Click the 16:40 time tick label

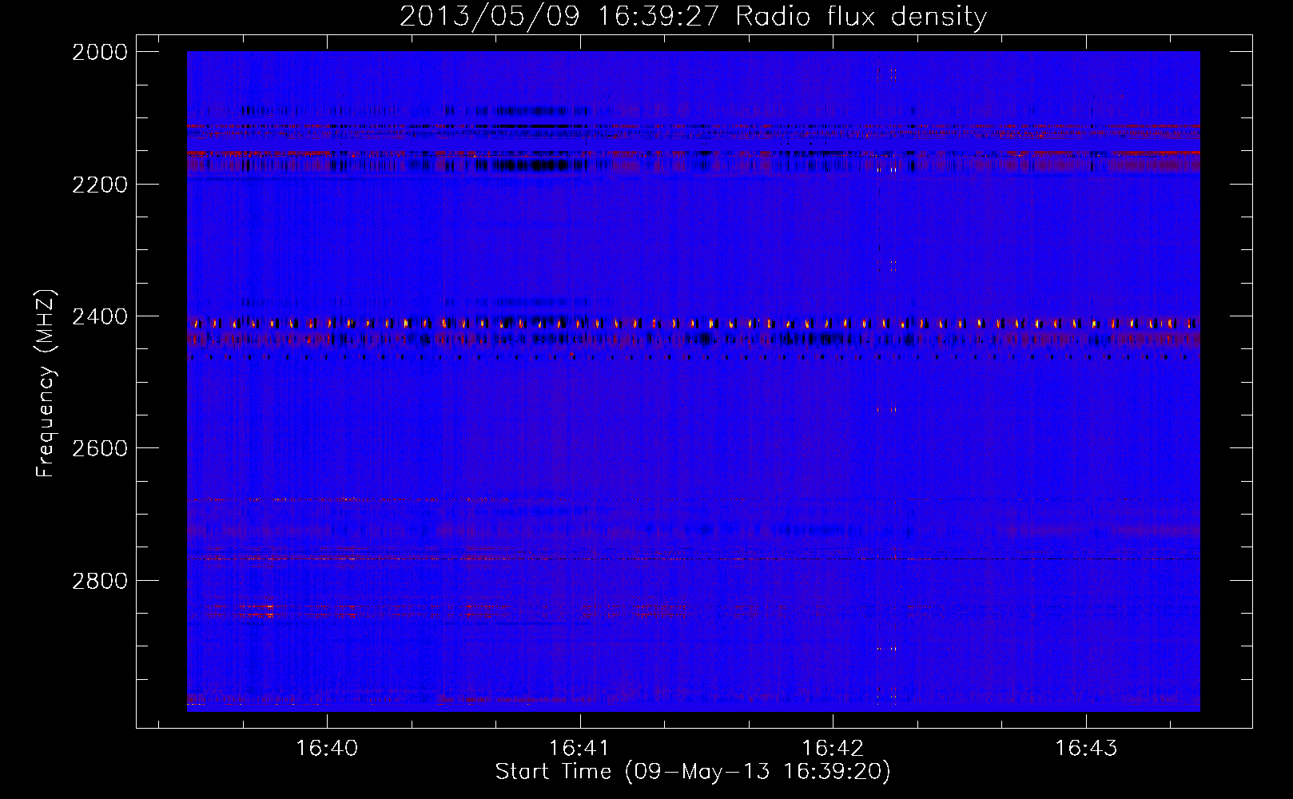[327, 749]
